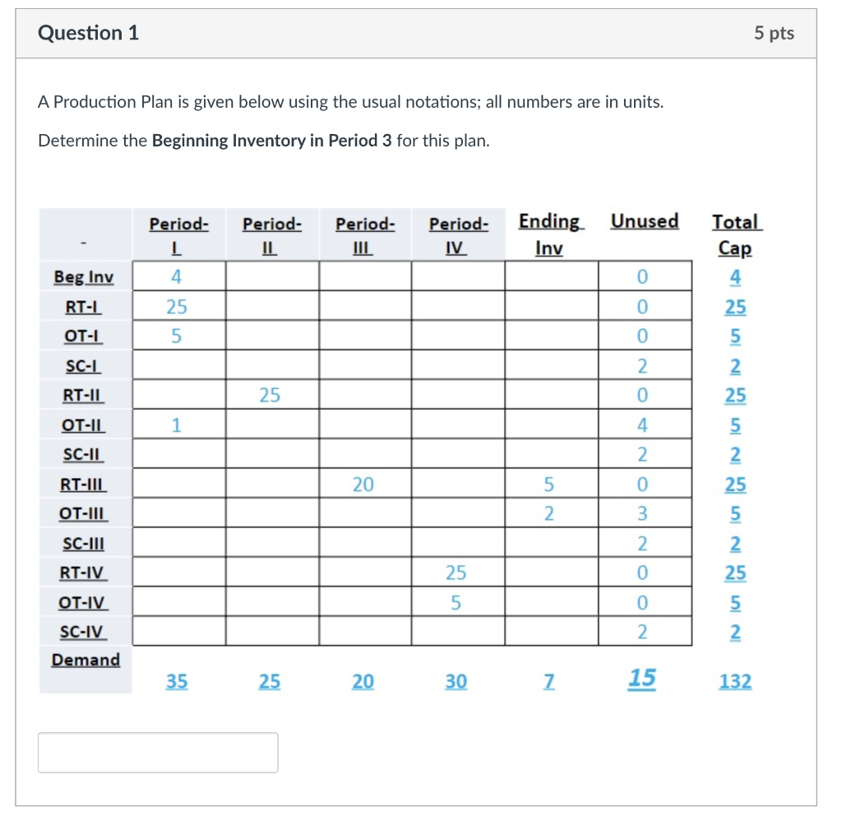842x821 pixels.
Task: Click the Question 1 heading
Action: click(87, 33)
